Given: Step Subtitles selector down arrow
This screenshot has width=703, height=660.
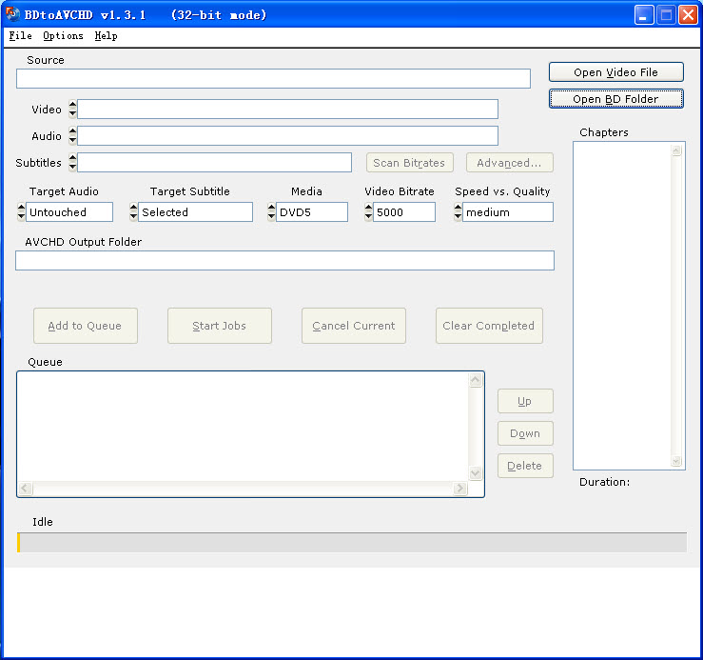Looking at the screenshot, I should tap(72, 167).
